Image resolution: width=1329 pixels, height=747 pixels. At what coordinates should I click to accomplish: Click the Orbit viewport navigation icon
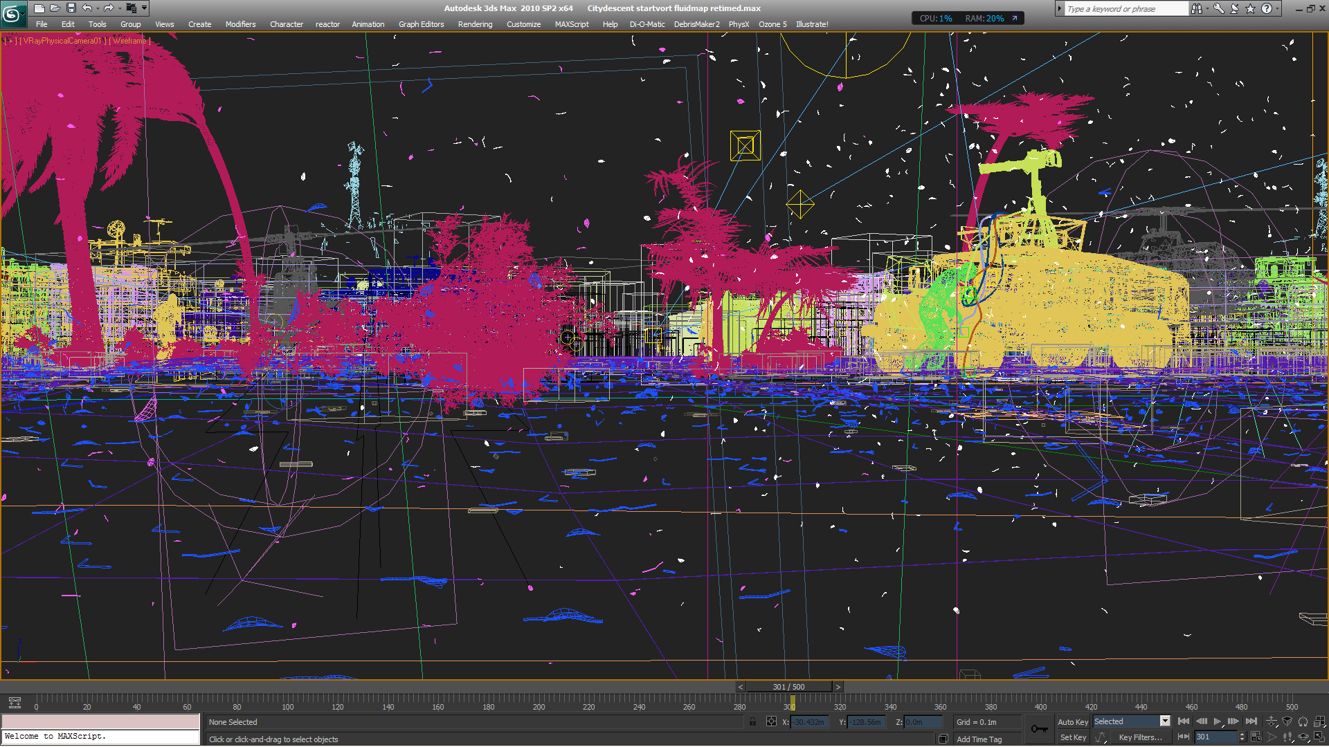1303,737
